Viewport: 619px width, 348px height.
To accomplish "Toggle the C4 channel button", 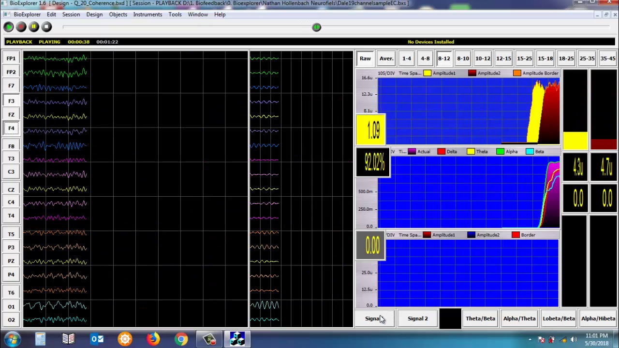I will (11, 202).
